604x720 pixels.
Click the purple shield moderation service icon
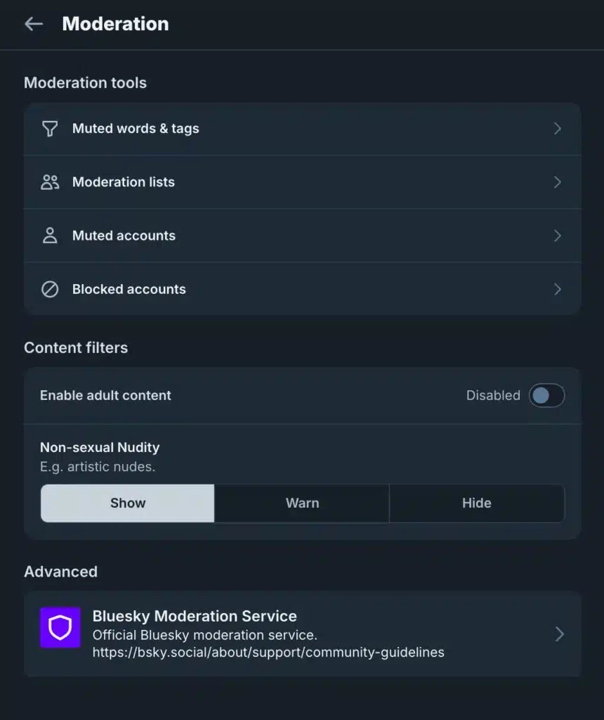(x=60, y=628)
